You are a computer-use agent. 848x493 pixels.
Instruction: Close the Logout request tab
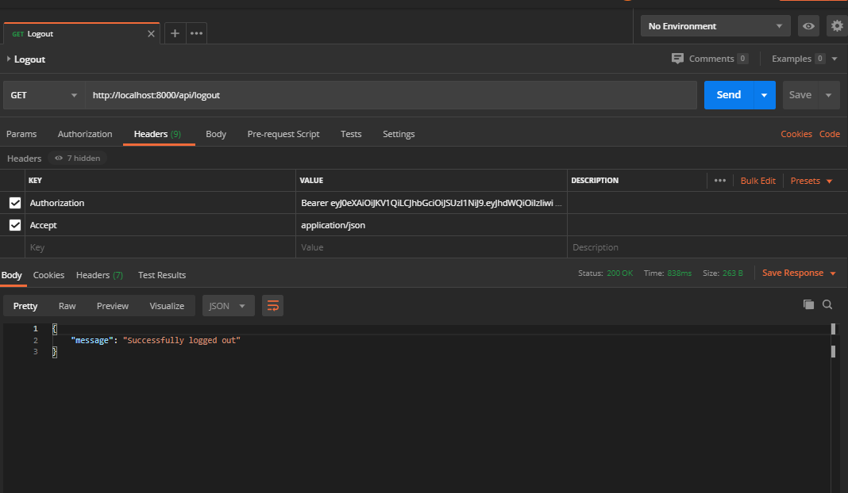(151, 33)
